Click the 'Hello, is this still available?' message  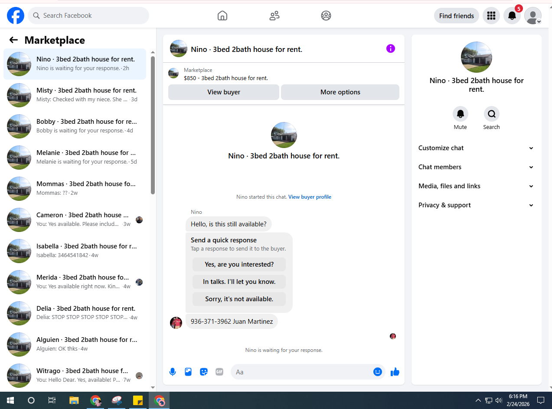coord(229,224)
